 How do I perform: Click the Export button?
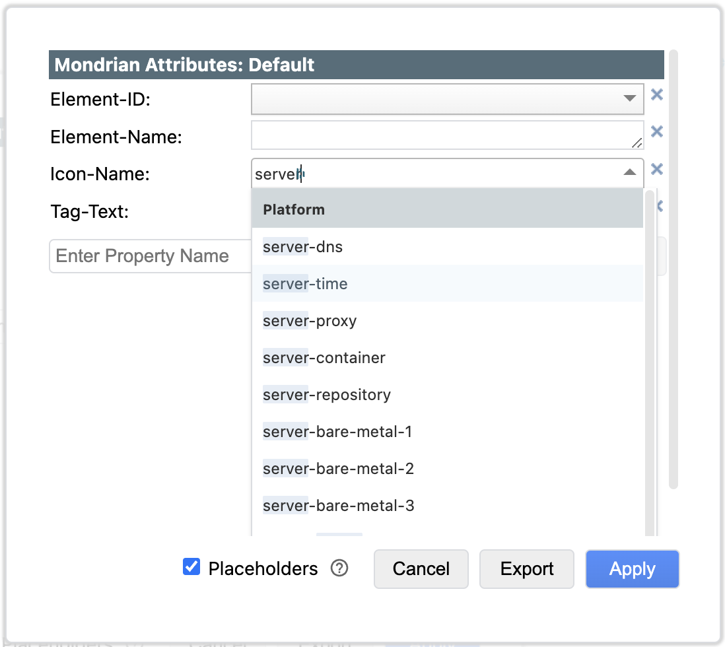[526, 569]
